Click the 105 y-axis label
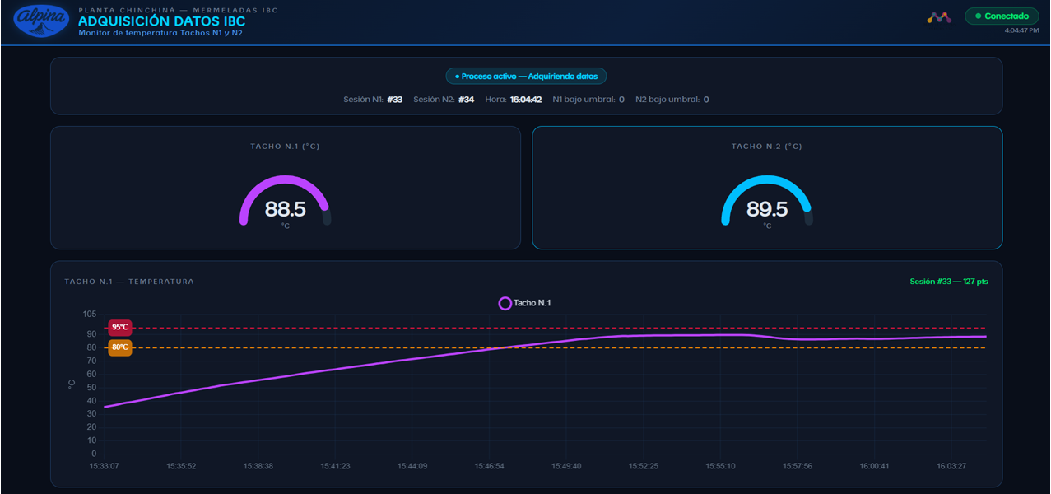 coord(90,315)
